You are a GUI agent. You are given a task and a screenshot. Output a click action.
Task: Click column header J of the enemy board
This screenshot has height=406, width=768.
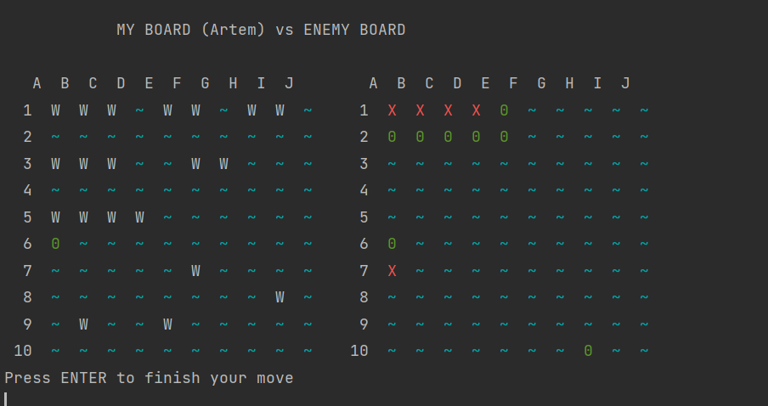coord(625,83)
